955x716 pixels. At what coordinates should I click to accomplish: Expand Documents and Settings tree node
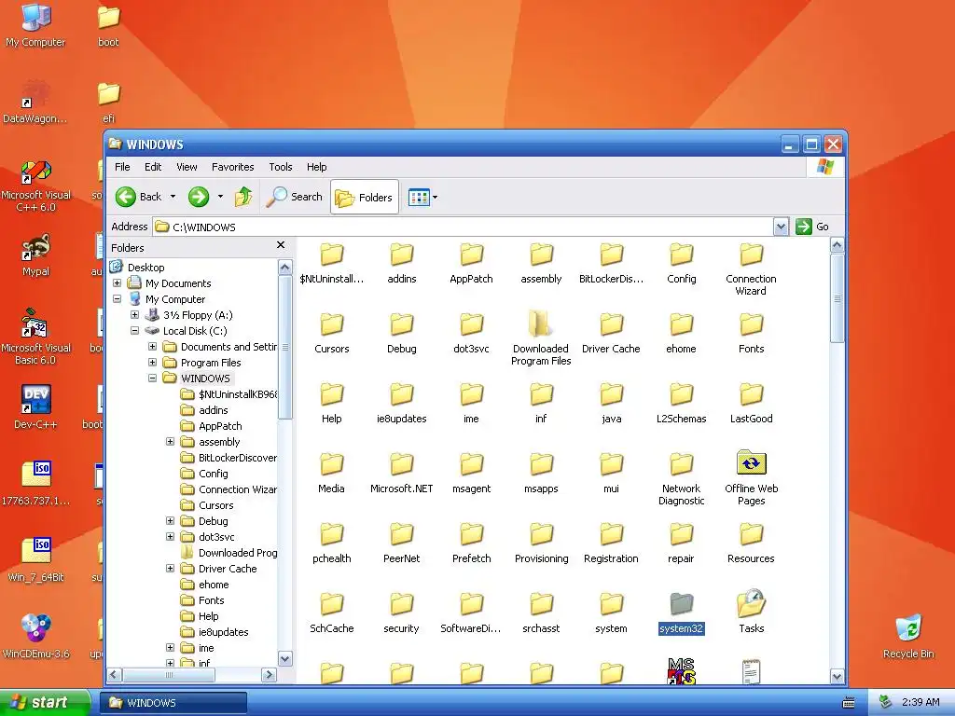(152, 347)
